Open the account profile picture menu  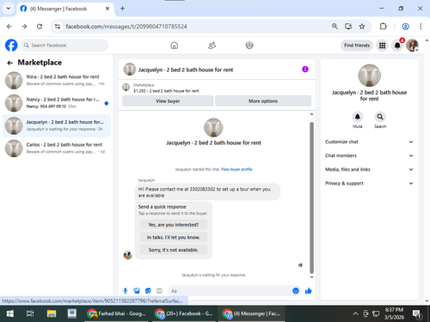[412, 46]
